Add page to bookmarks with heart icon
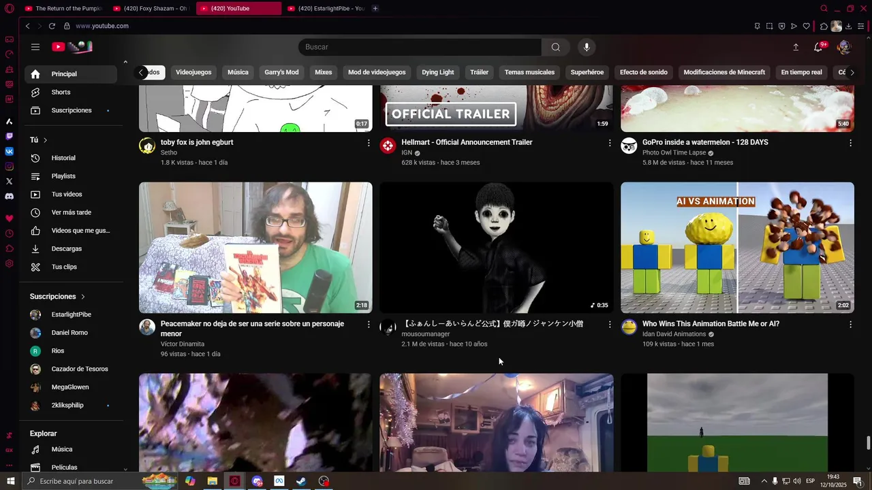The image size is (872, 490). 806,26
